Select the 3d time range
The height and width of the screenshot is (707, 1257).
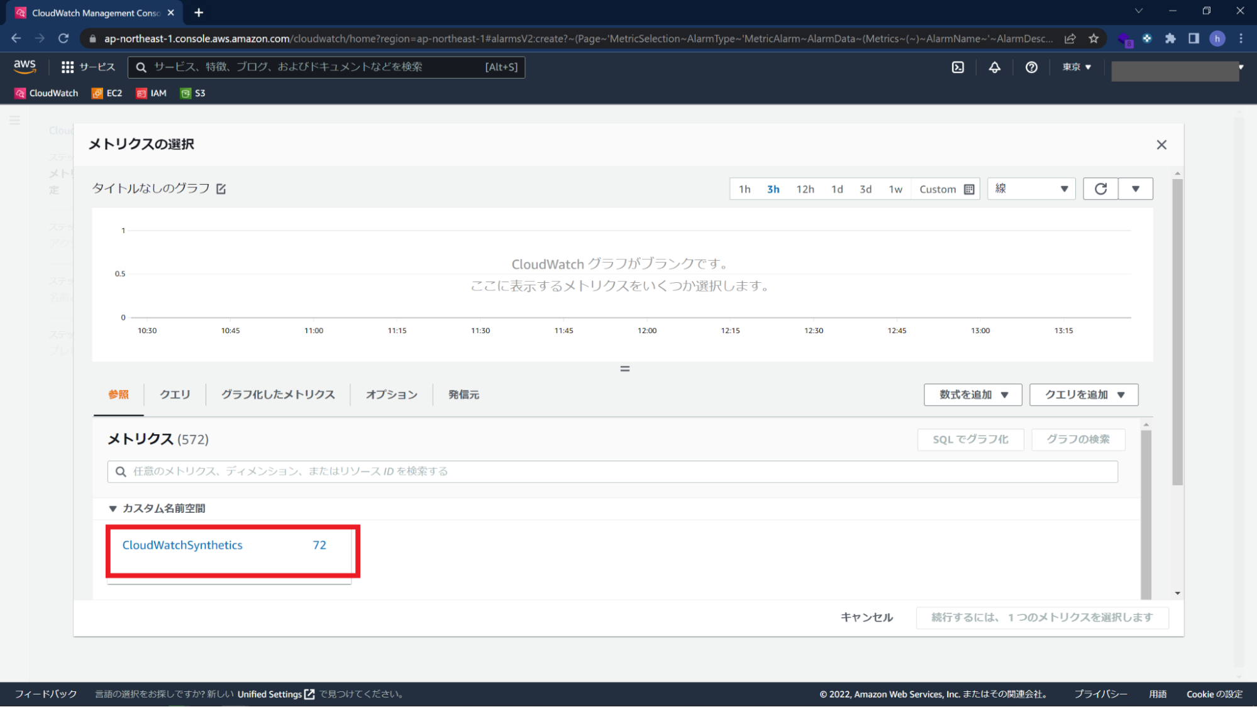pyautogui.click(x=866, y=189)
